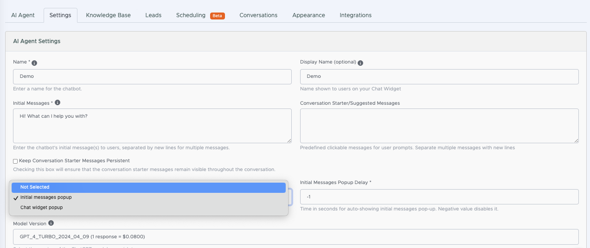Click the Display Name info icon
The height and width of the screenshot is (248, 590).
(360, 63)
